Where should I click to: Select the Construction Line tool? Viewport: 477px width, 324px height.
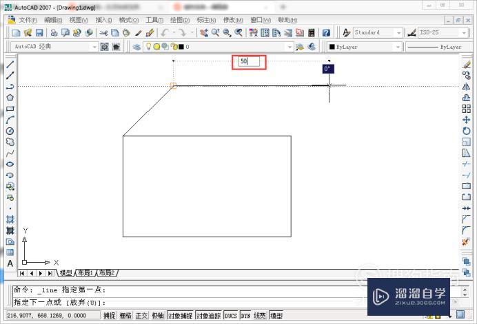click(x=10, y=75)
